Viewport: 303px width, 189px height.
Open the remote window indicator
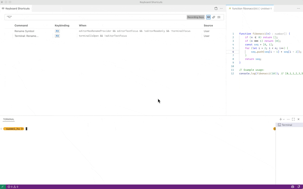coord(3,187)
